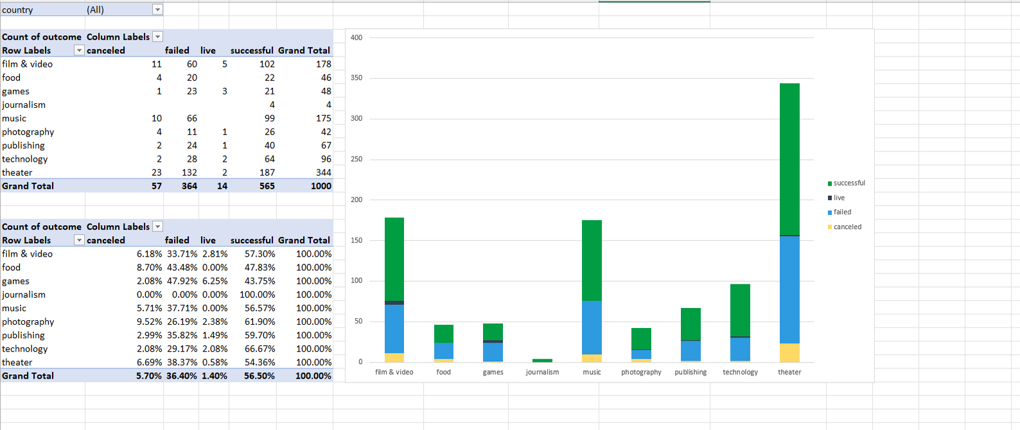Click the technology bar's green segment
Viewport: 1020px width, 430px height.
point(740,309)
